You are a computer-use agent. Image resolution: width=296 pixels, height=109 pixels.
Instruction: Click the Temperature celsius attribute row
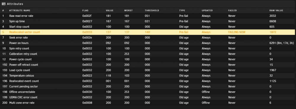(x=148, y=76)
